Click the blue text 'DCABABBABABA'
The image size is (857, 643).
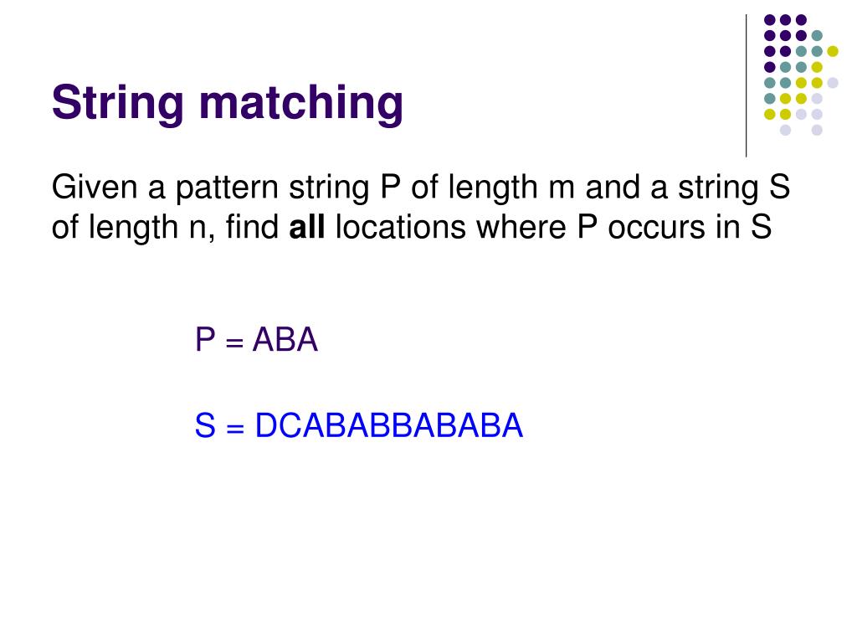389,425
